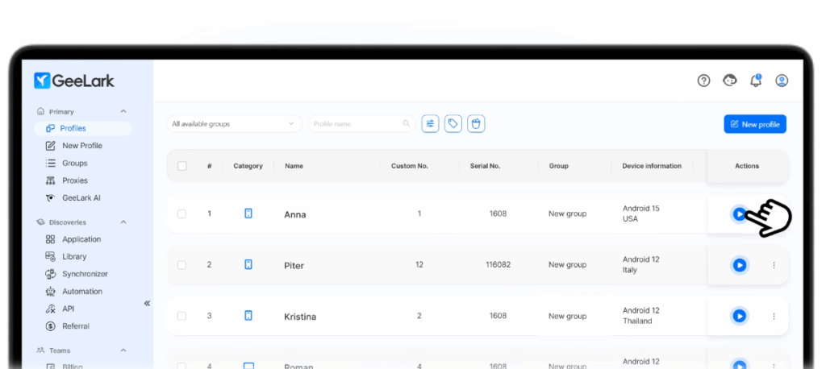Click the tag icon button
Viewport: 826px width, 369px height.
tap(453, 124)
